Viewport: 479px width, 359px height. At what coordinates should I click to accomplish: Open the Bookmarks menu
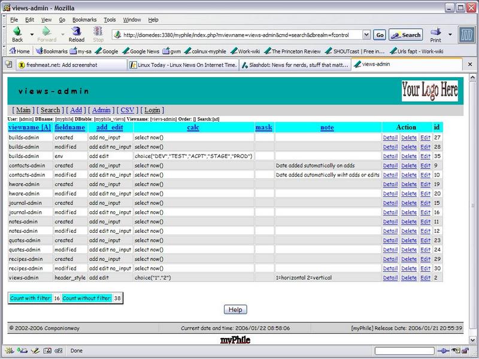84,20
